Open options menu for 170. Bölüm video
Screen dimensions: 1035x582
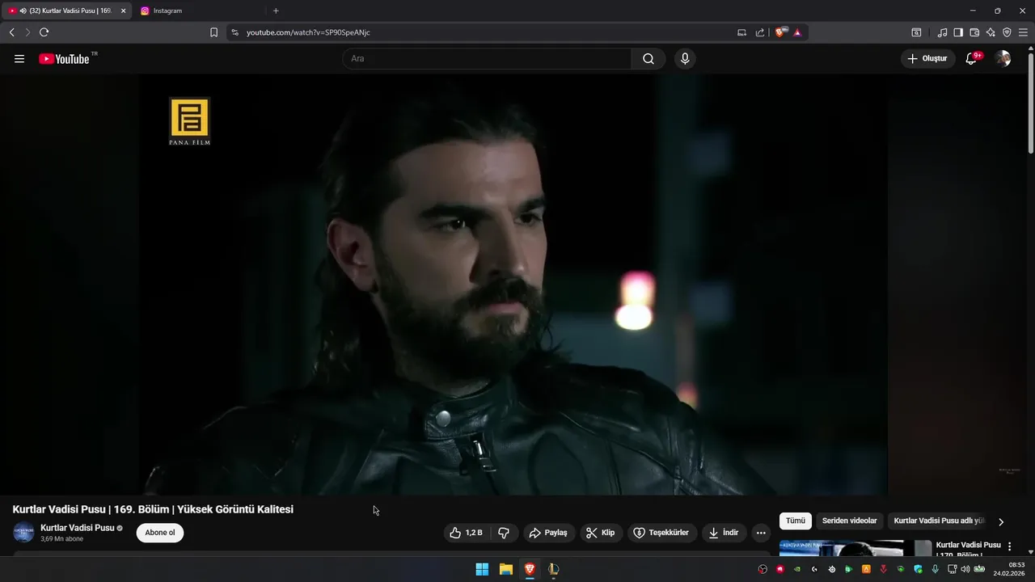point(1009,547)
